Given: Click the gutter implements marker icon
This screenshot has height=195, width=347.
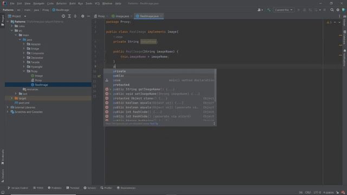Looking at the screenshot, I should click(99, 76).
